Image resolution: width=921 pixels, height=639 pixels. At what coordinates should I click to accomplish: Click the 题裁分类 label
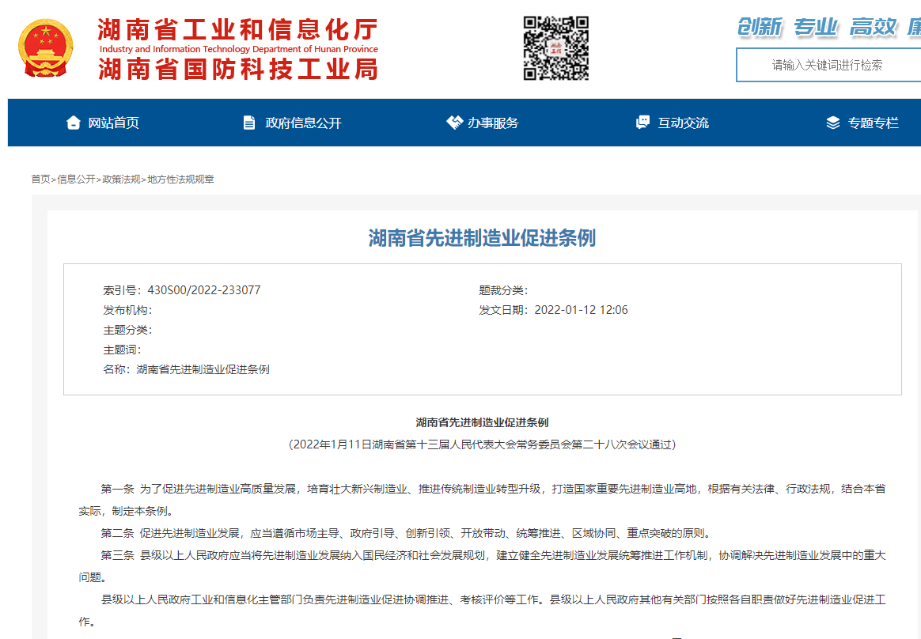[x=503, y=290]
